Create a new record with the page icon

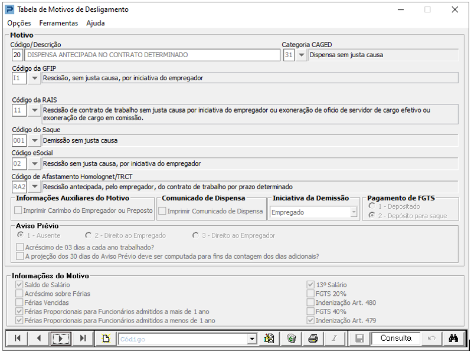point(106,338)
